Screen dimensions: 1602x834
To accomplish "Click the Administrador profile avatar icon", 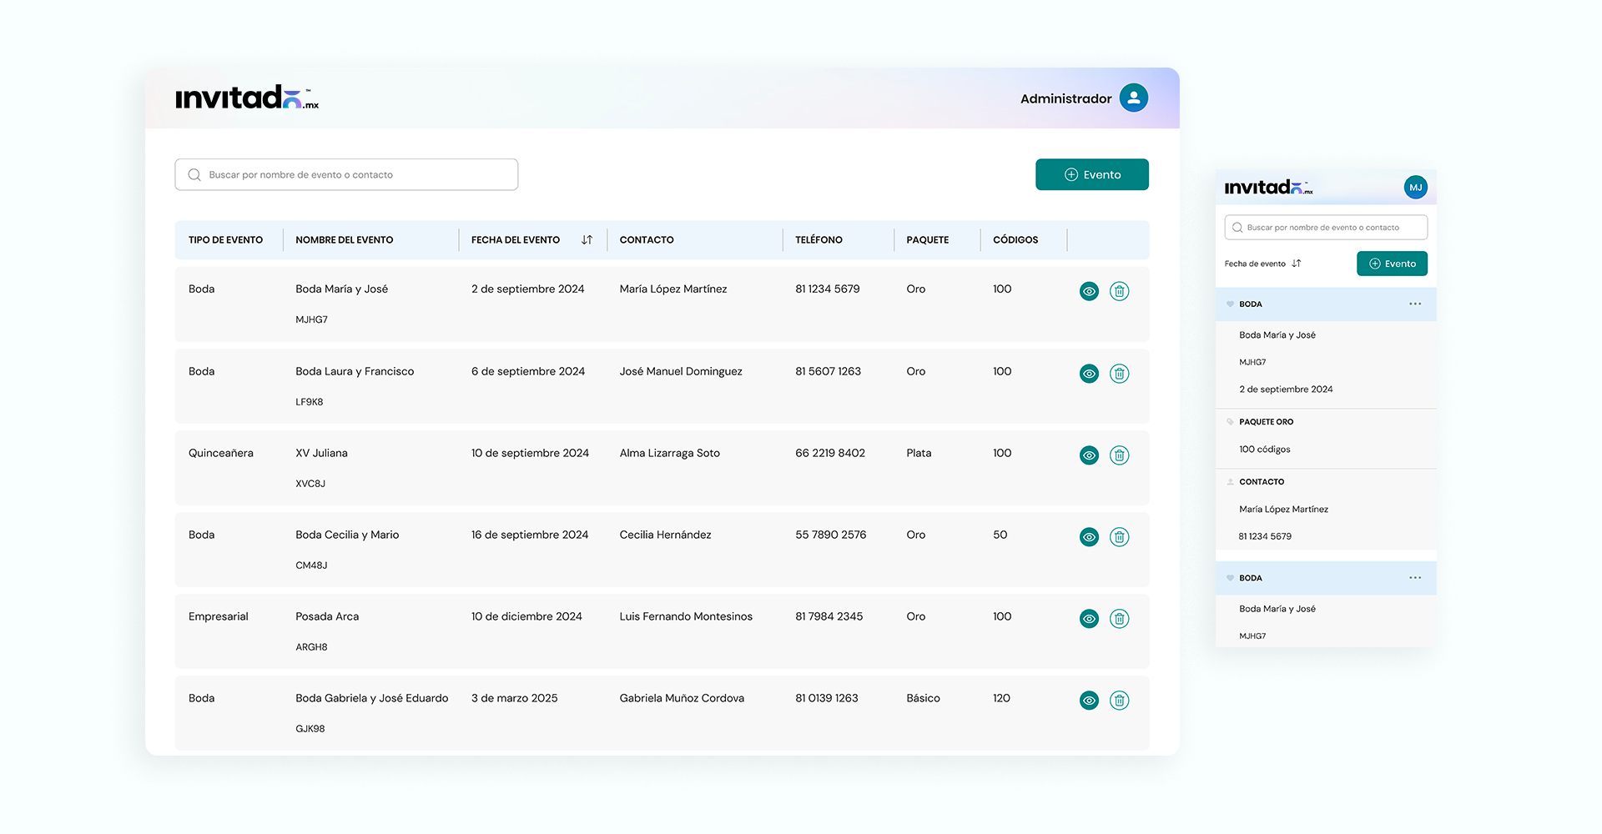I will 1133,98.
